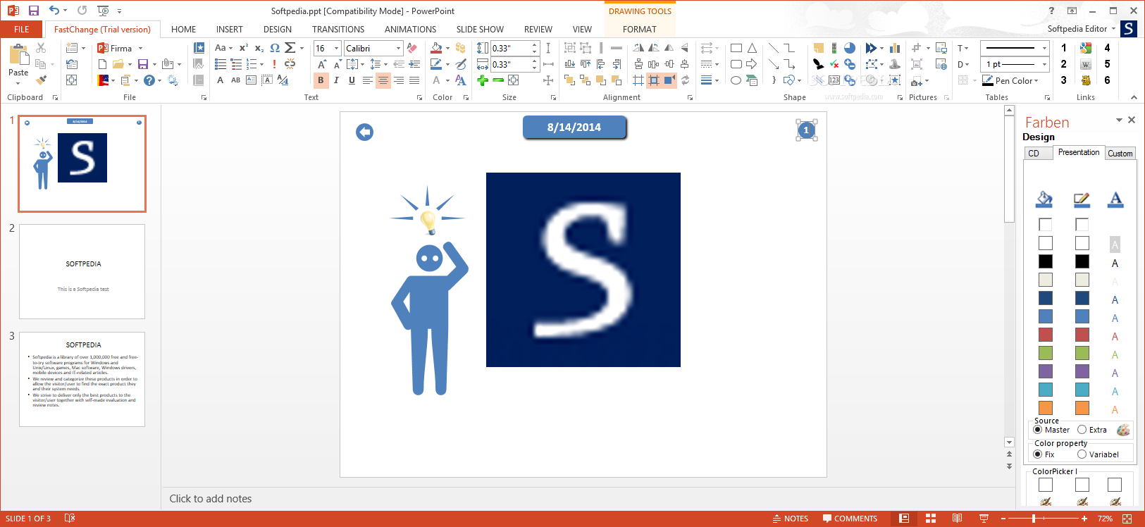Toggle Bold formatting
The width and height of the screenshot is (1145, 527).
(321, 80)
